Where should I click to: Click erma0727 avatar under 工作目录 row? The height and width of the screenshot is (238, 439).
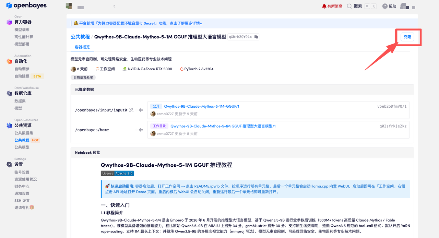point(153,134)
